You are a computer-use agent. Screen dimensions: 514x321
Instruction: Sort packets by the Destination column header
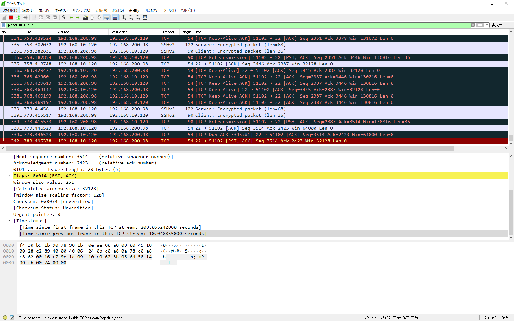click(x=134, y=32)
